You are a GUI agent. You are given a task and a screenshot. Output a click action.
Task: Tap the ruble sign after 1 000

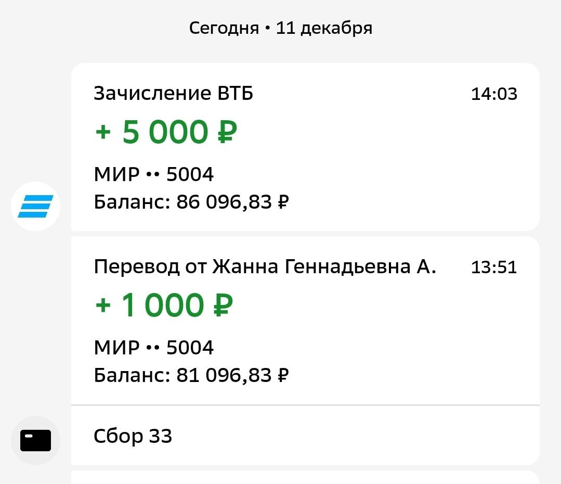[223, 306]
